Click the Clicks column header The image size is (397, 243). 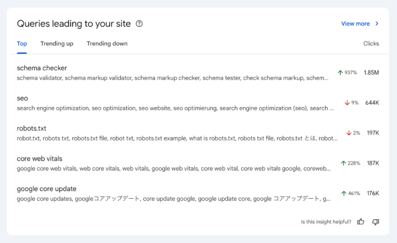click(x=371, y=44)
